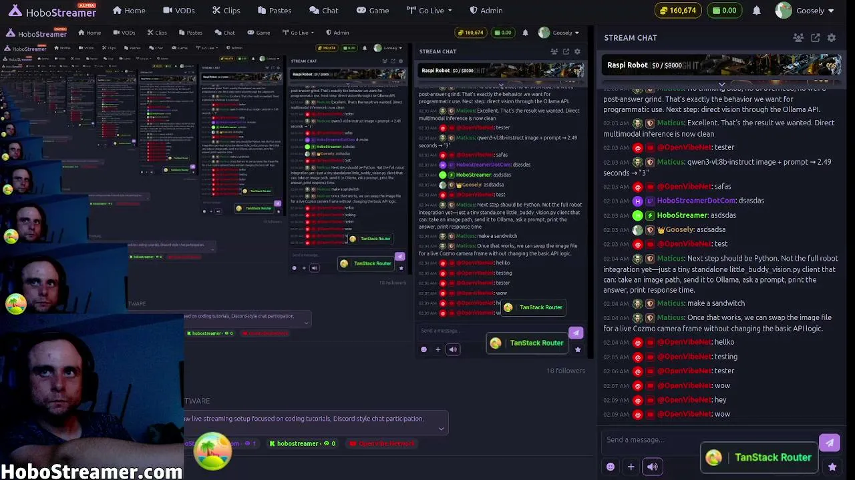Click the Send a message field in the largest mirrored stream copy
This screenshot has height=480, width=855.
tap(492, 331)
